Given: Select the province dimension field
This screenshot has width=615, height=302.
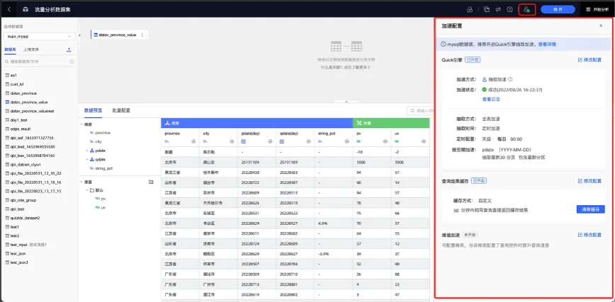Looking at the screenshot, I should tap(103, 133).
